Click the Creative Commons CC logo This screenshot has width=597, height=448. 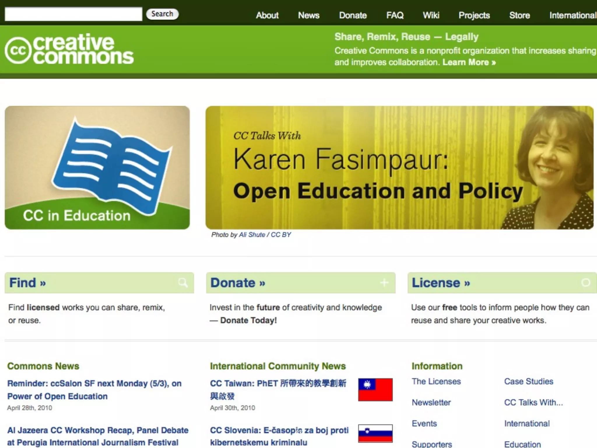[18, 50]
